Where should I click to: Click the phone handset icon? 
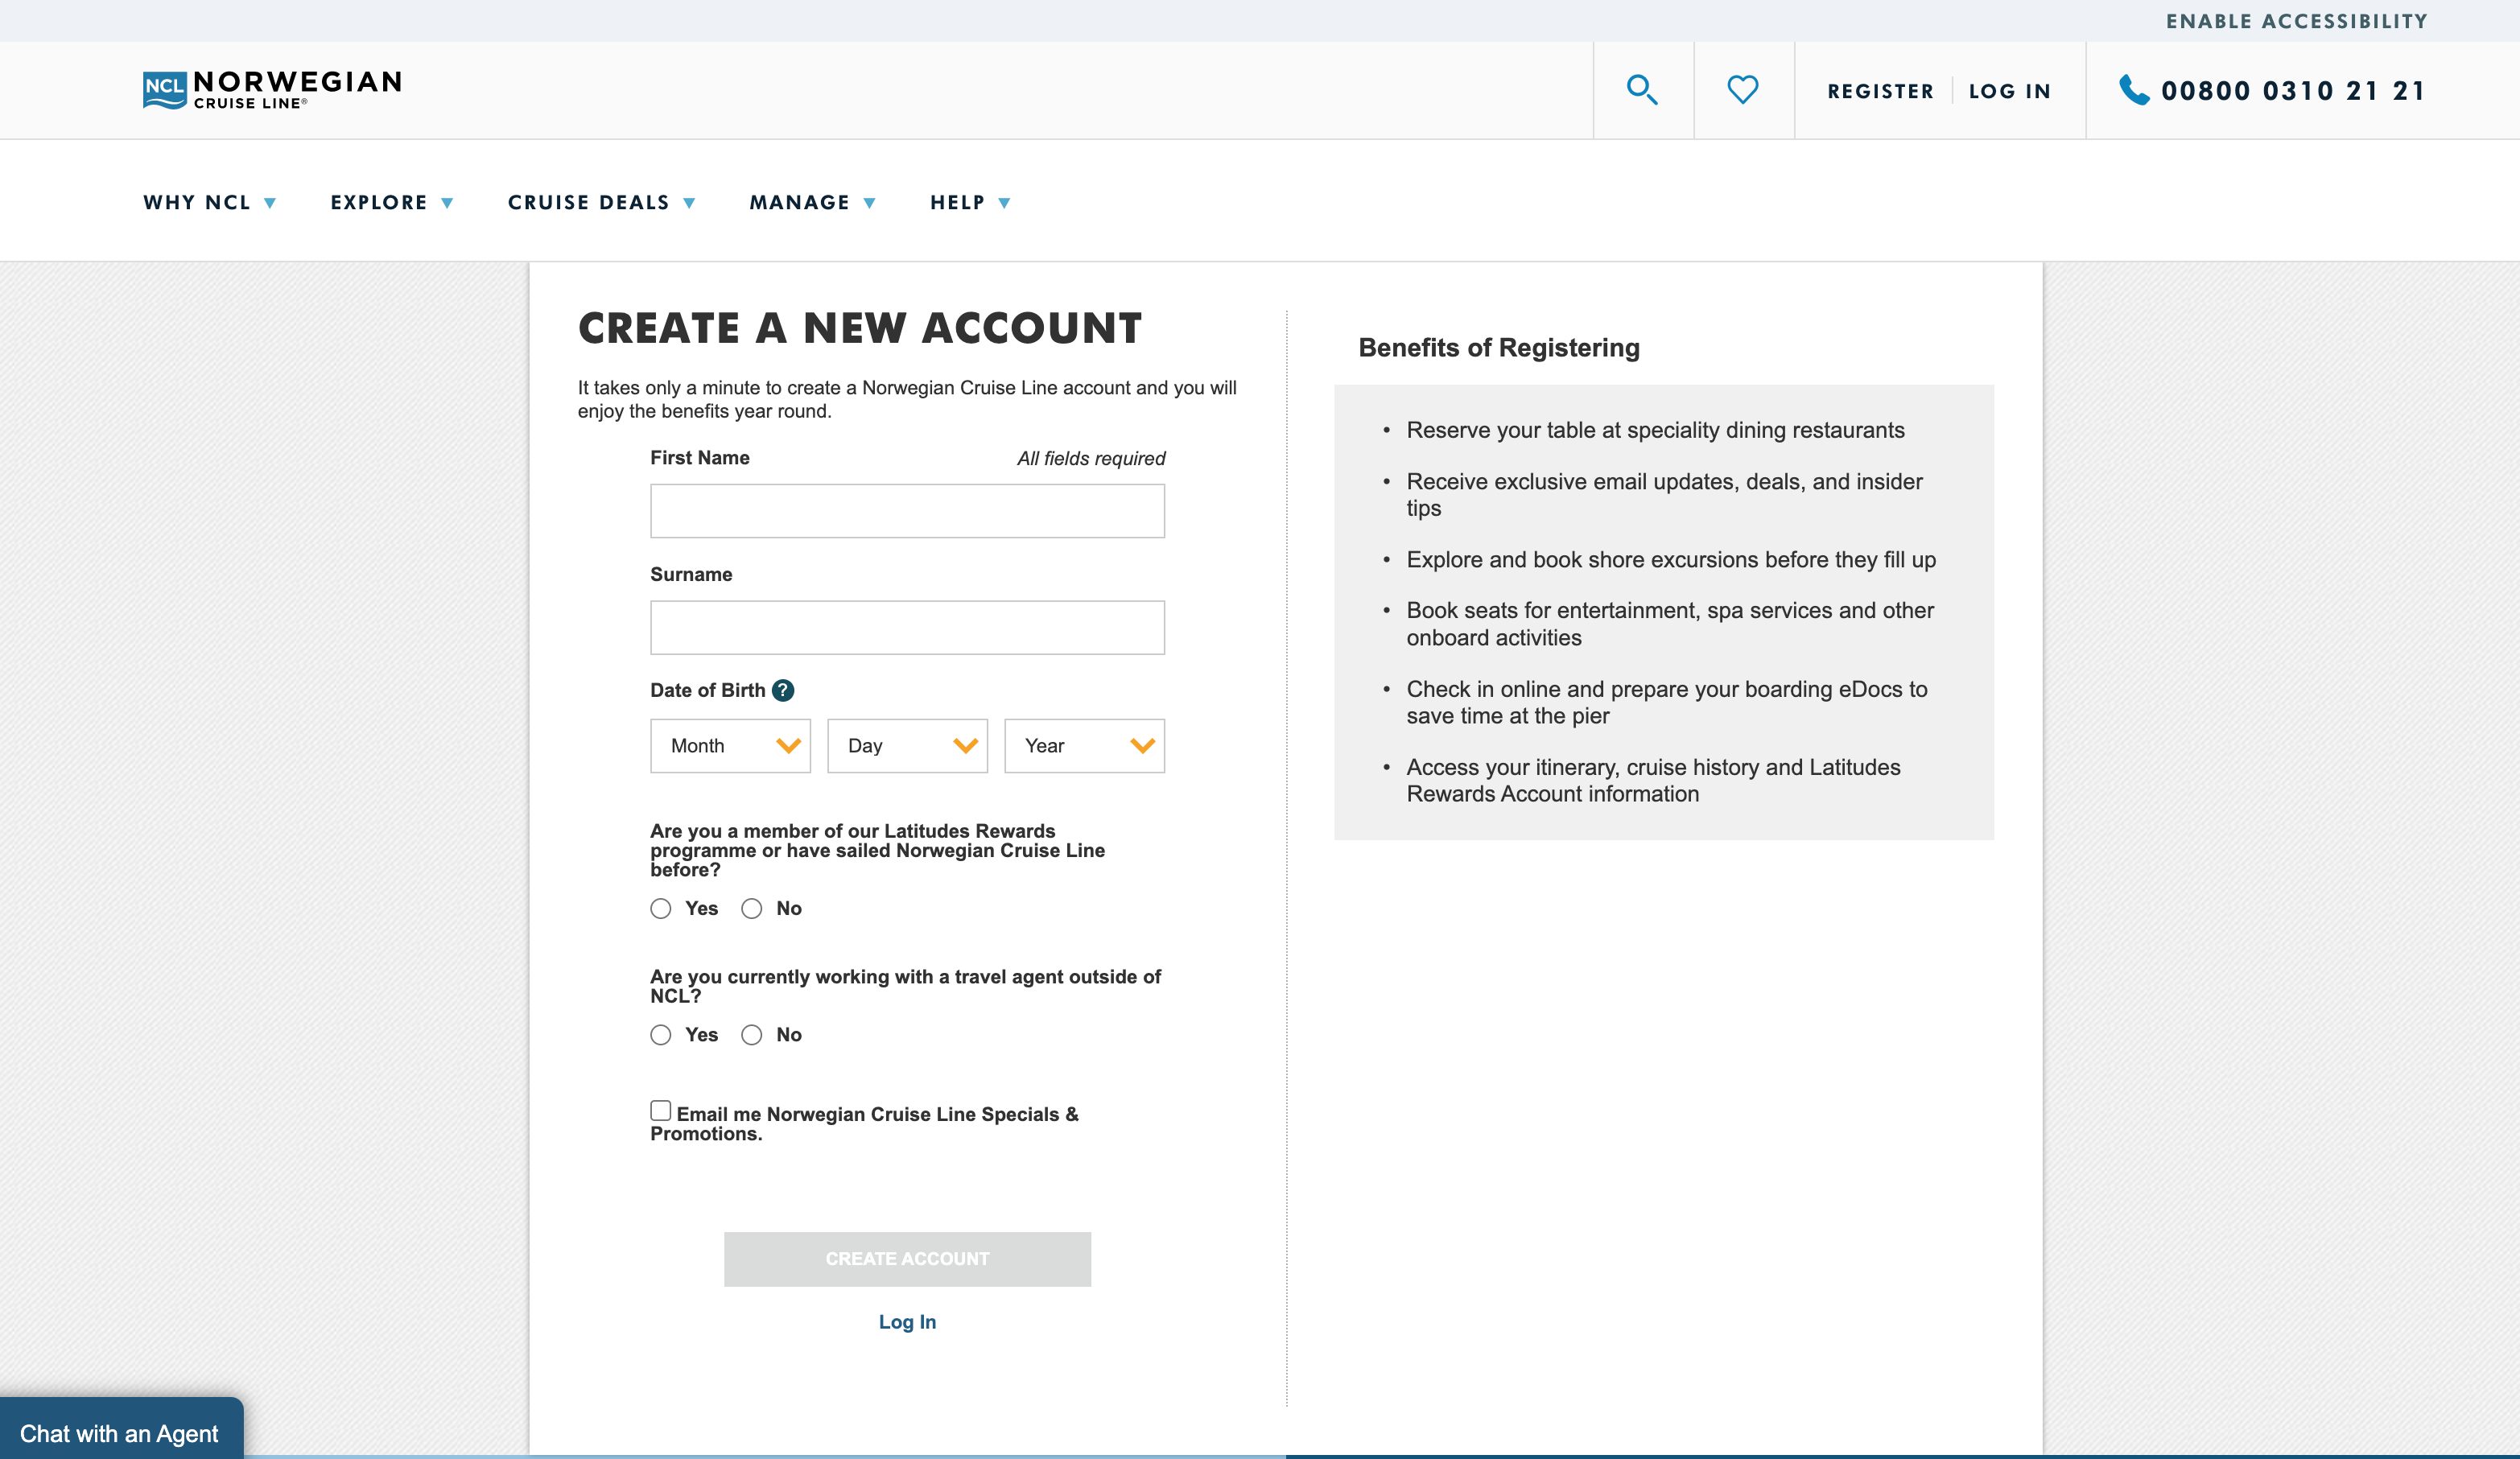coord(2134,90)
